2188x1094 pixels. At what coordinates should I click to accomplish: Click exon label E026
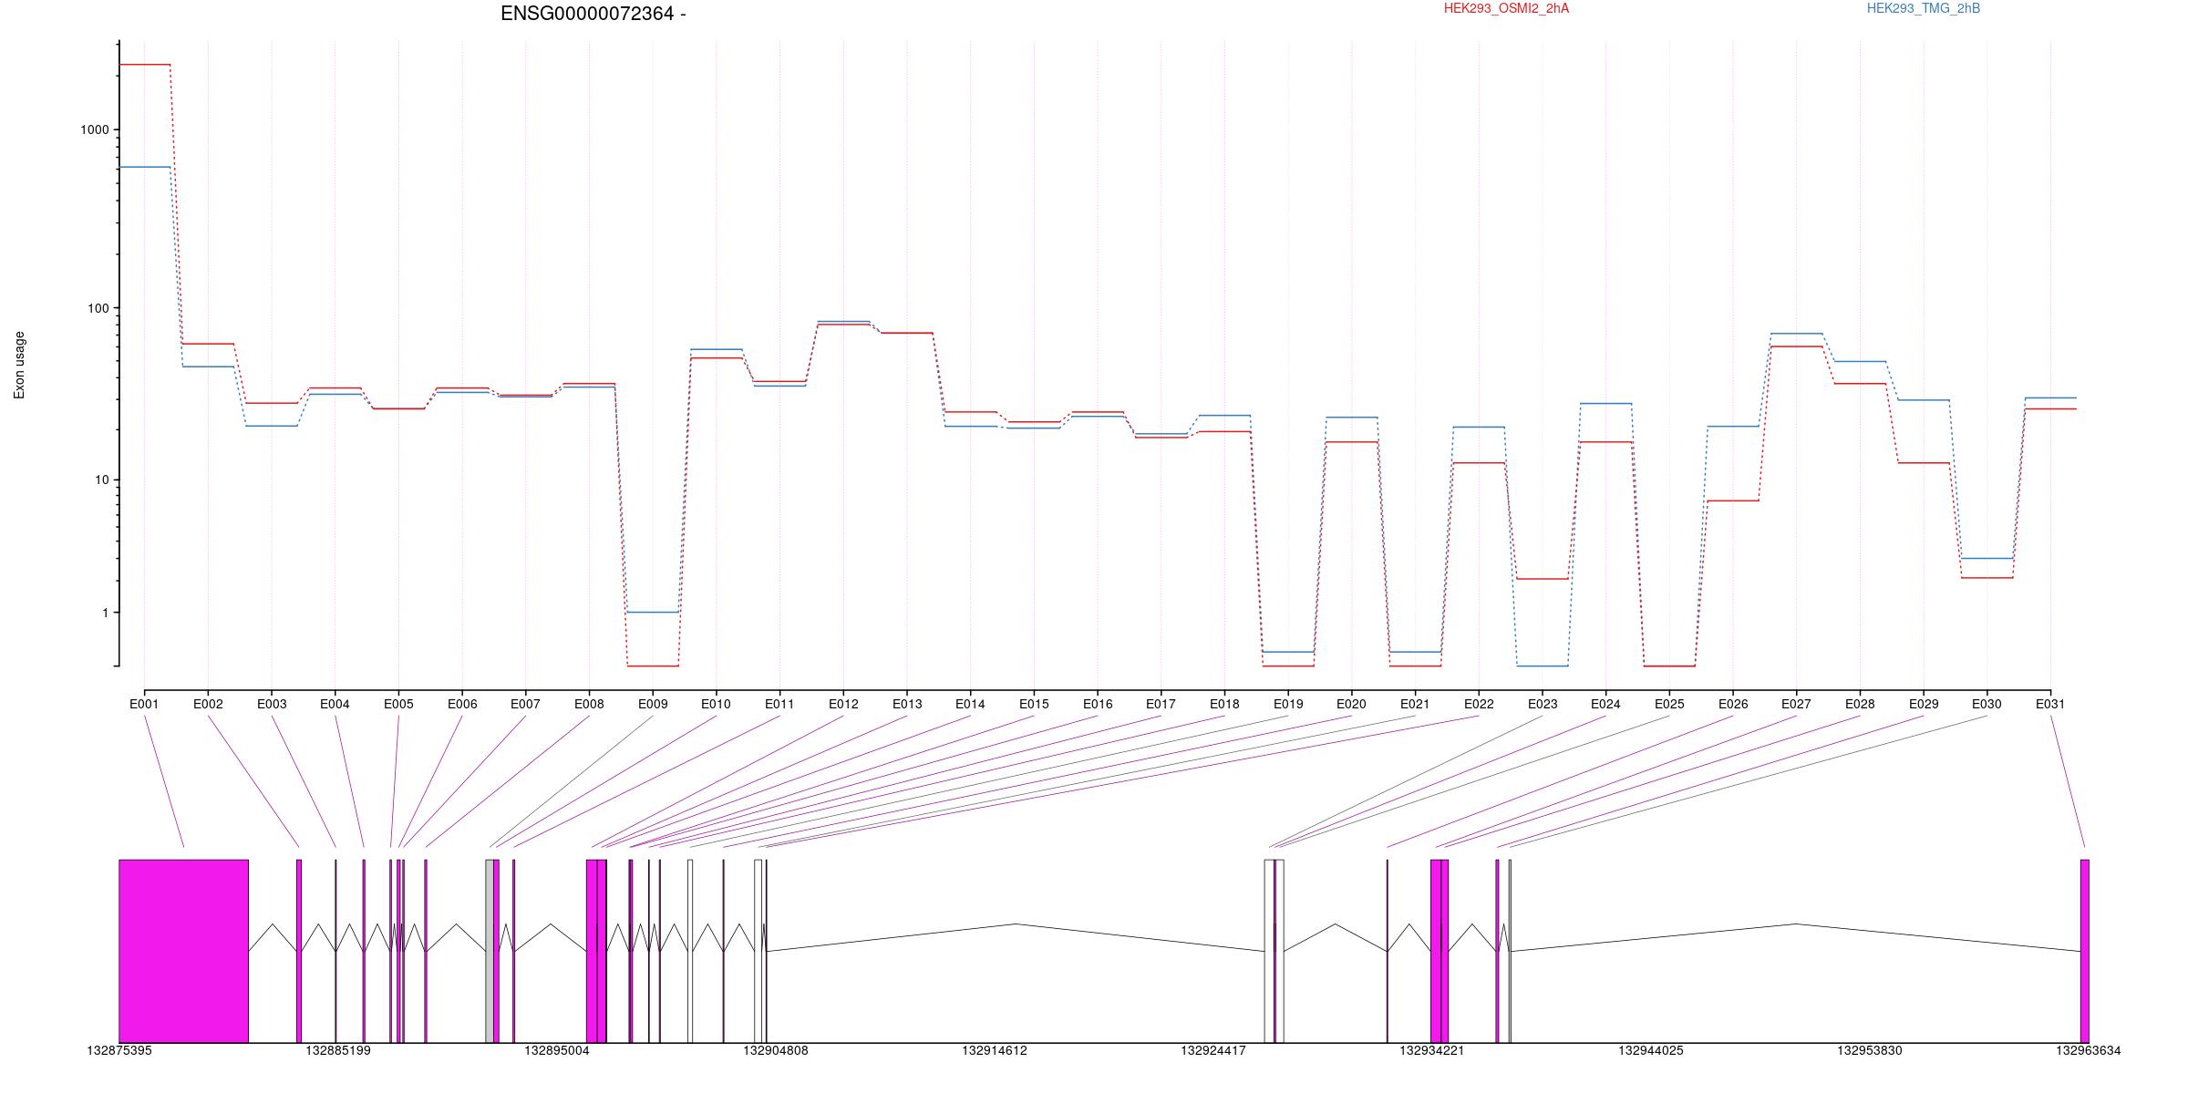tap(1733, 704)
